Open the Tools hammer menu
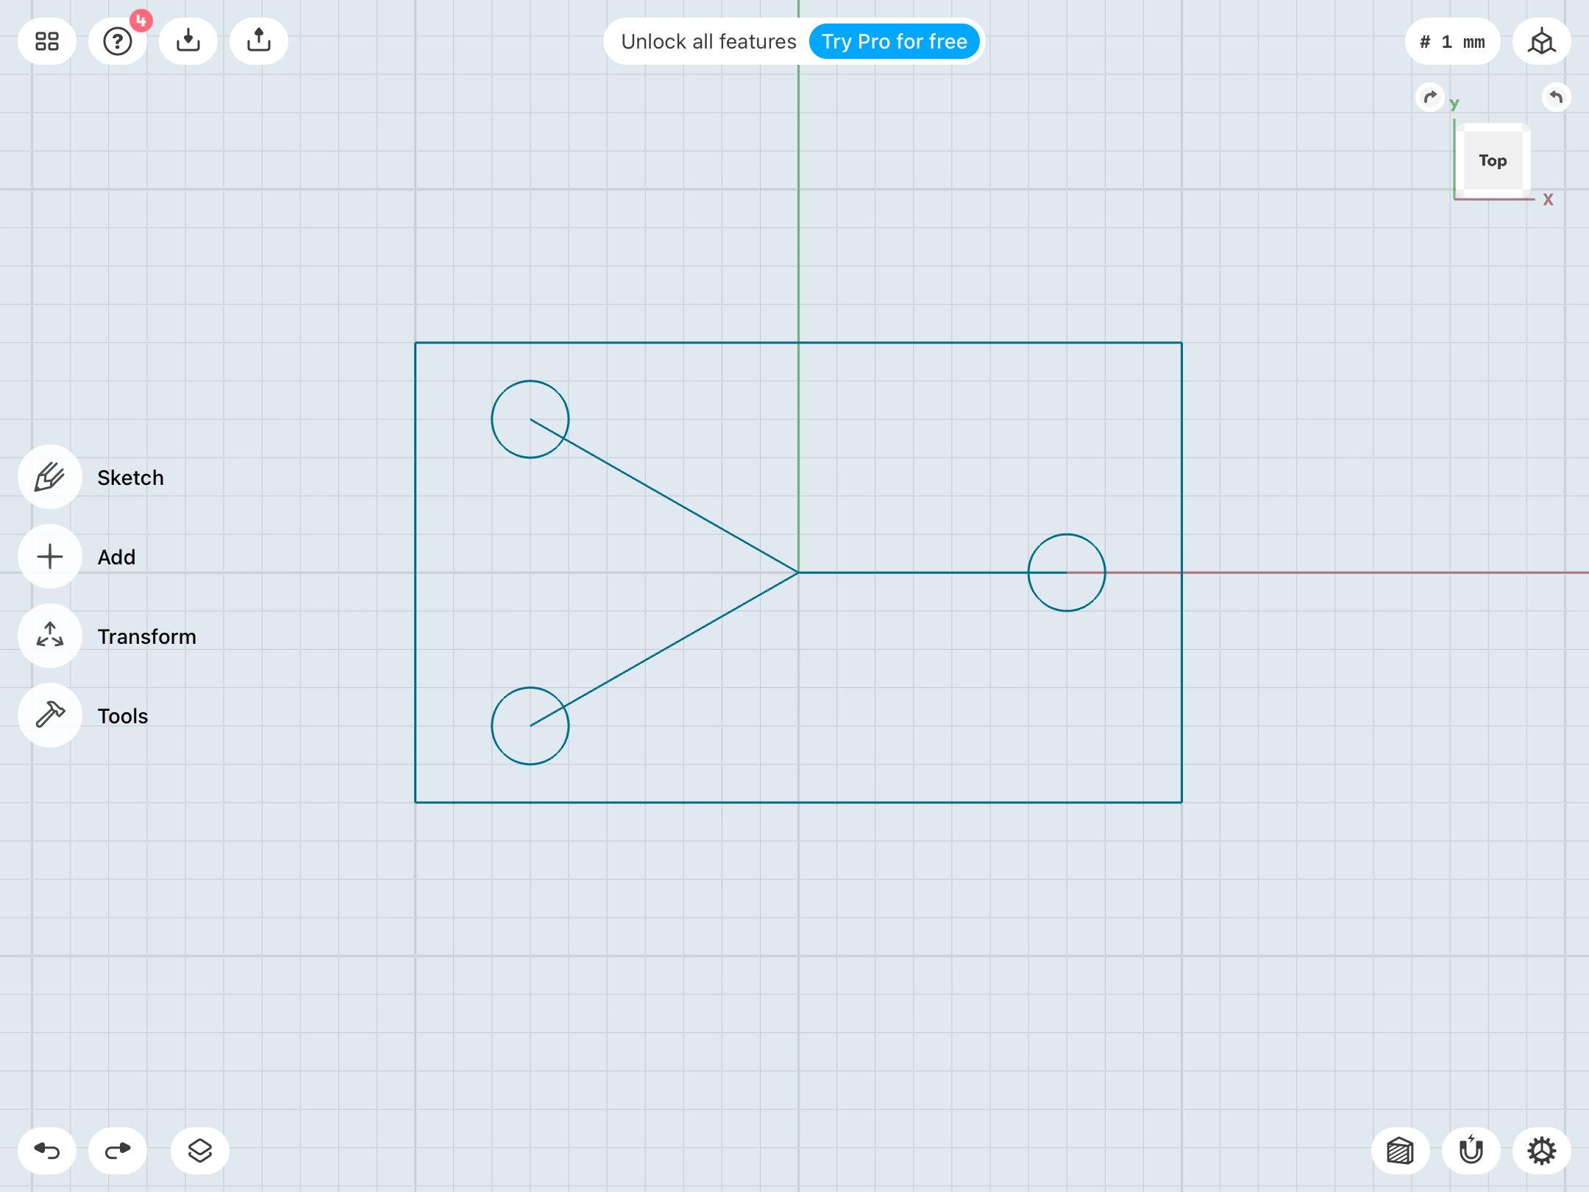This screenshot has width=1589, height=1192. click(x=50, y=716)
